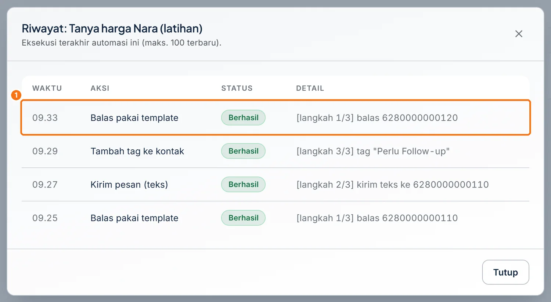Click the DETAIL column header
Viewport: 551px width, 302px height.
click(310, 88)
